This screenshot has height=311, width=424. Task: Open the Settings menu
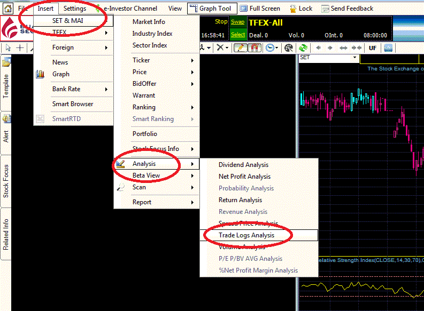tap(75, 9)
